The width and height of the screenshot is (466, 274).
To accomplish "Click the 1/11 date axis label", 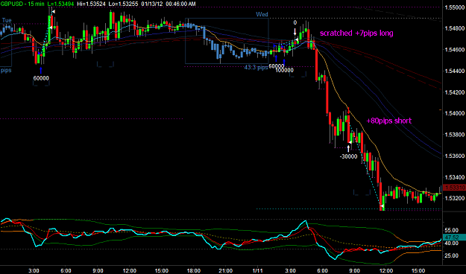I will coord(258,270).
